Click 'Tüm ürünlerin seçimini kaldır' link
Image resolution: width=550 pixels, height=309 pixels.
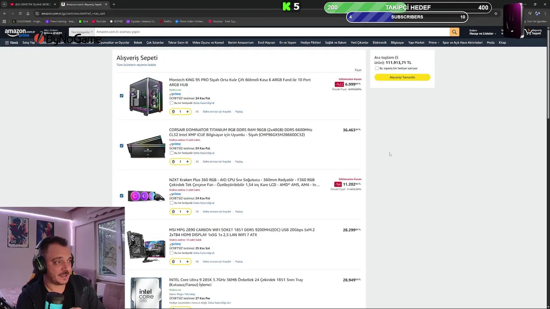click(x=136, y=65)
